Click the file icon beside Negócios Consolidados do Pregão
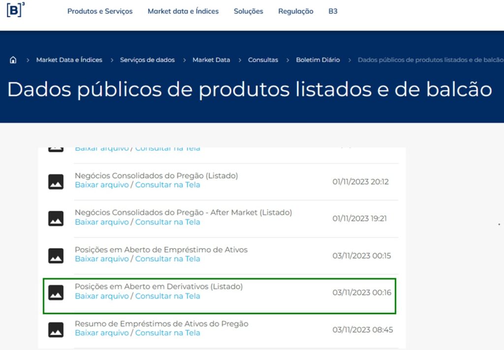 (56, 181)
